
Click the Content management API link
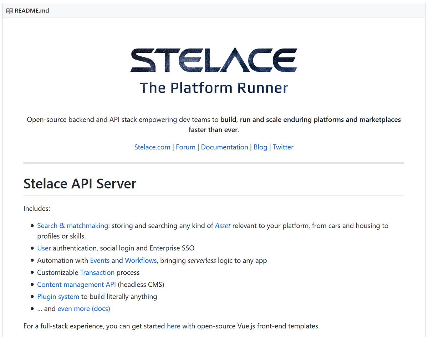[76, 284]
